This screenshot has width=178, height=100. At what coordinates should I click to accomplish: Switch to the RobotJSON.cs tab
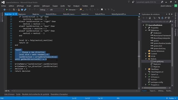click(x=51, y=14)
